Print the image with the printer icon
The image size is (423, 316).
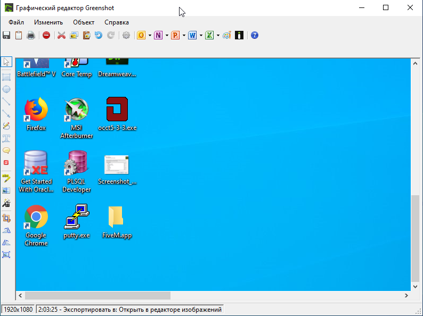(31, 35)
